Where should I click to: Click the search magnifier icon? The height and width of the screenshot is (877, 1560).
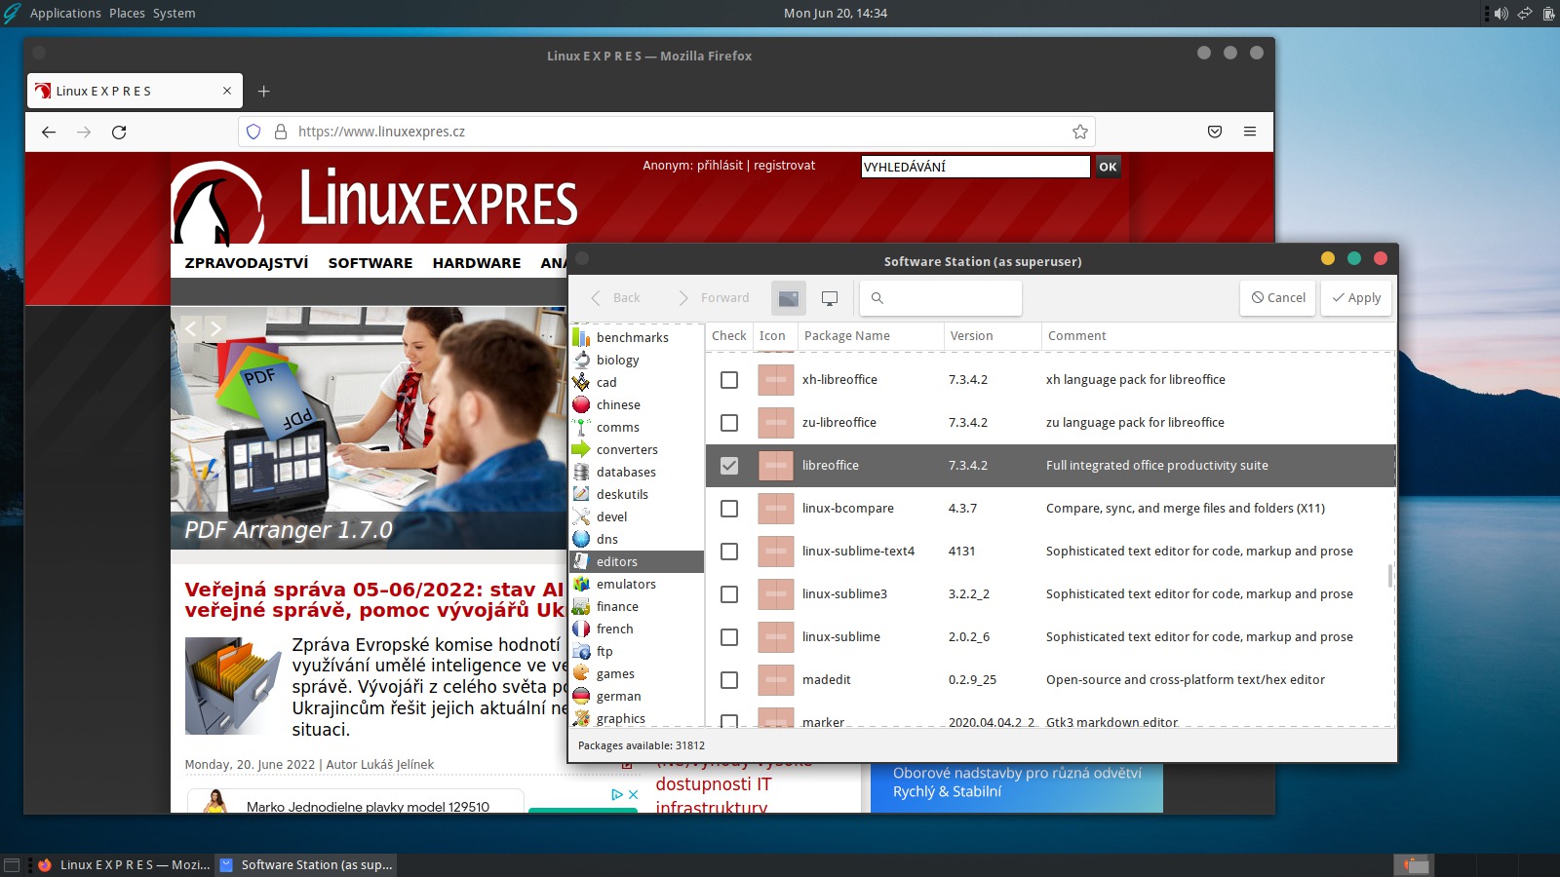pyautogui.click(x=877, y=298)
